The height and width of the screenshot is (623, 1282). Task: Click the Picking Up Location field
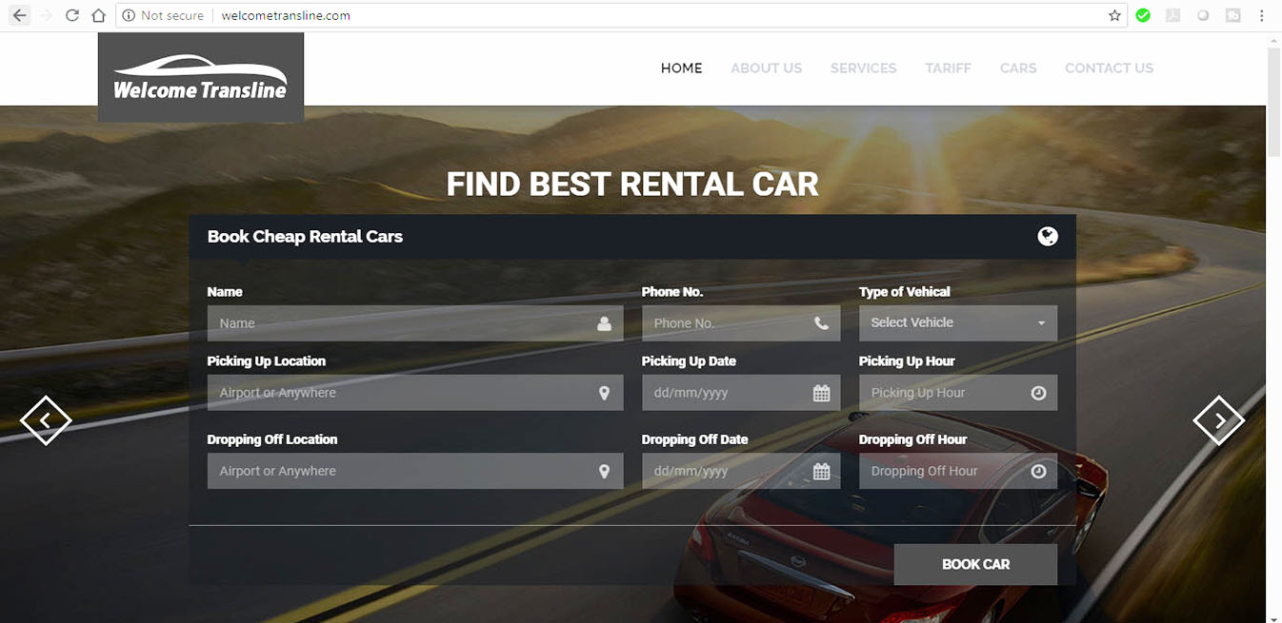click(x=415, y=393)
